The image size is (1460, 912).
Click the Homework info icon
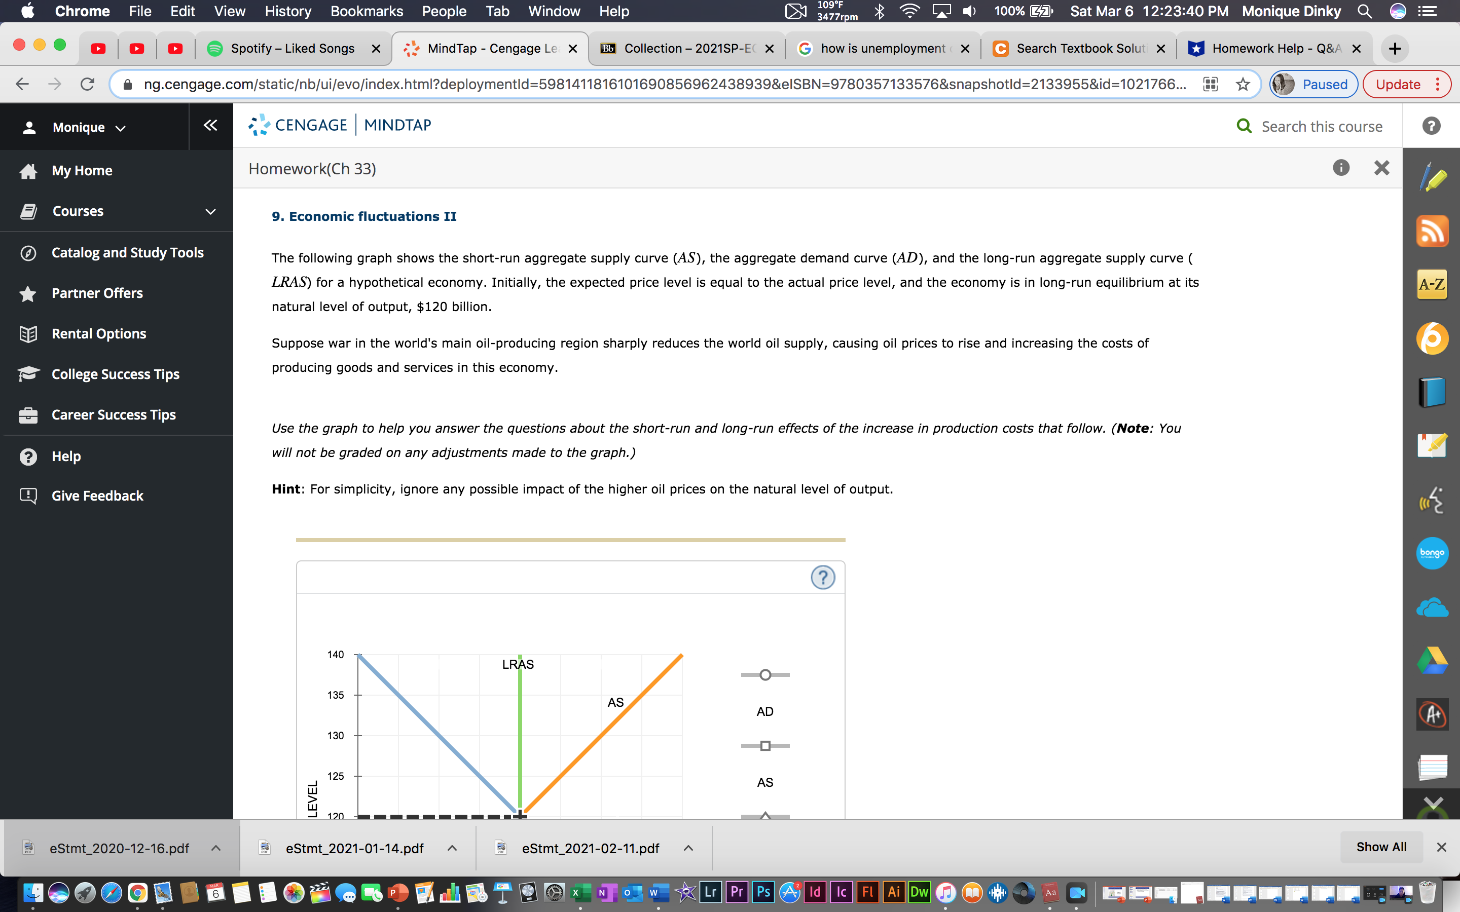(1340, 168)
